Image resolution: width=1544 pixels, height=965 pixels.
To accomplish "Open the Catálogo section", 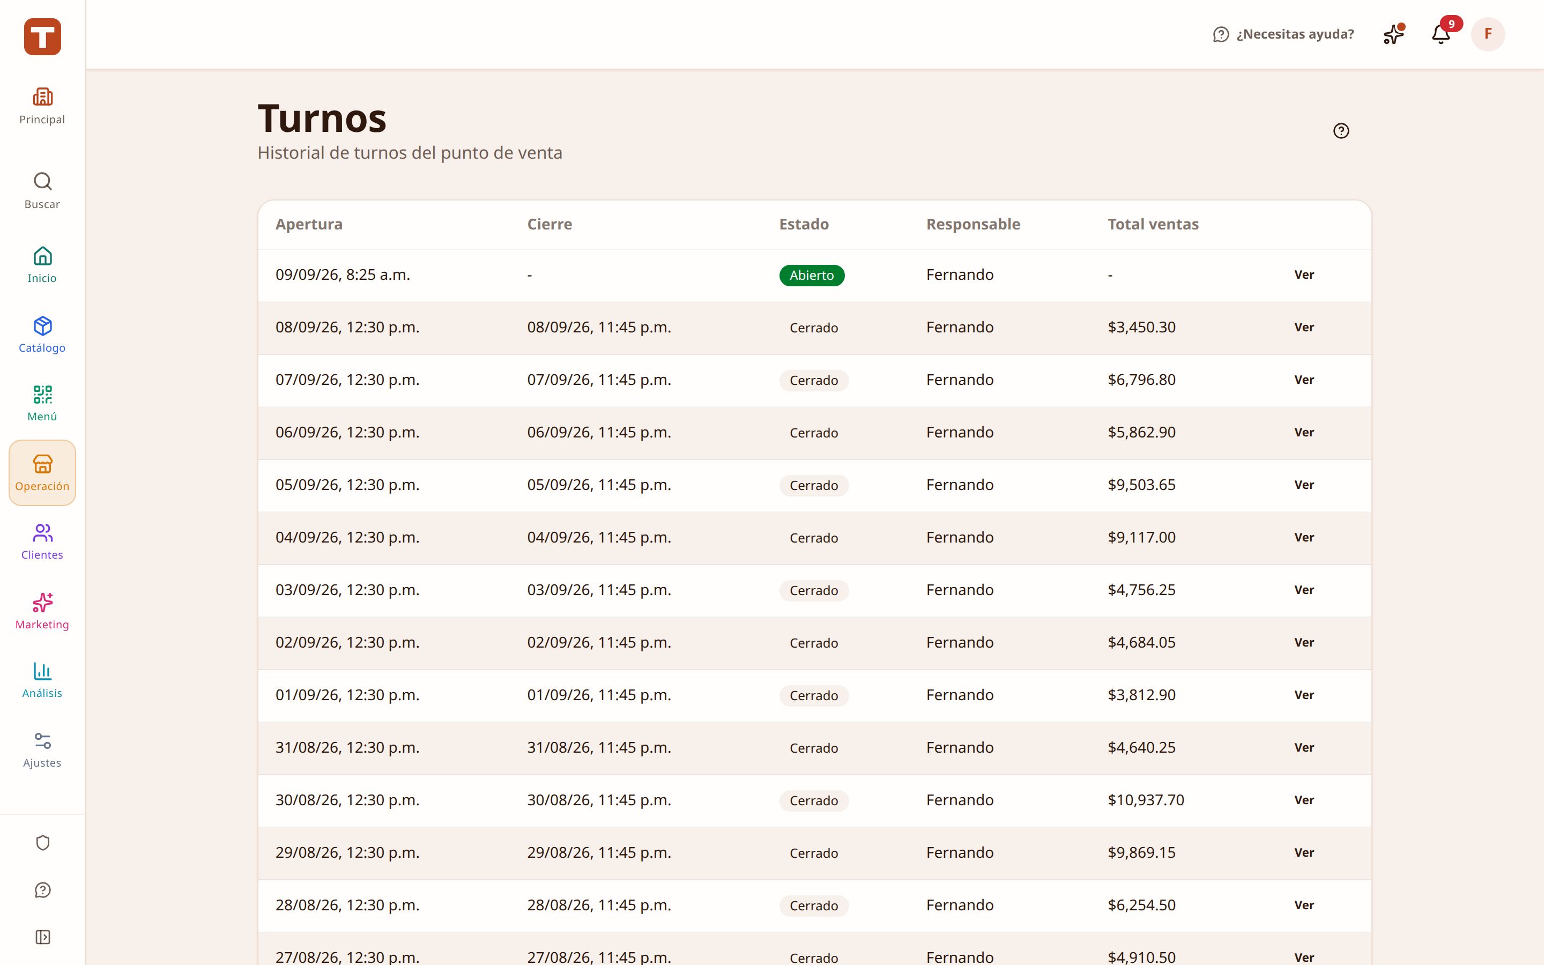I will coord(42,335).
